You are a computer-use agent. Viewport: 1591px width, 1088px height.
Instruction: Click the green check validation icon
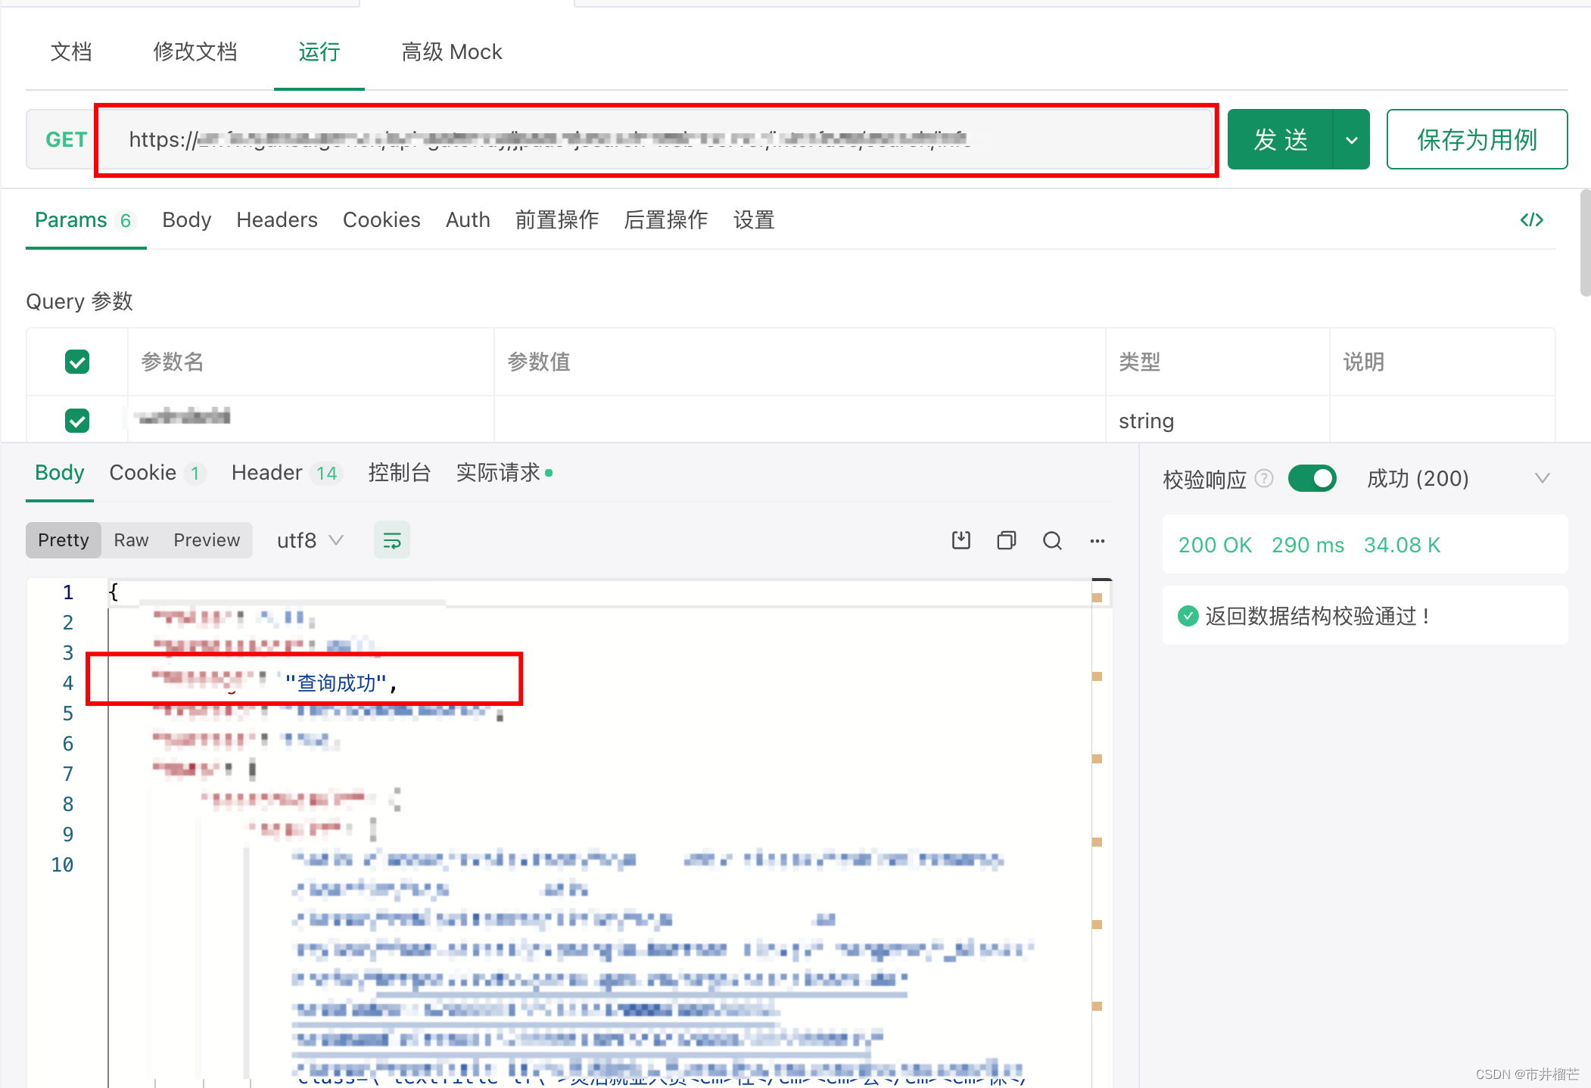click(1188, 616)
